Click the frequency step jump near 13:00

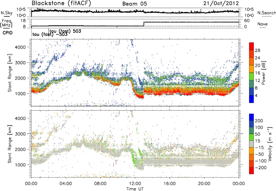pyautogui.click(x=144, y=24)
